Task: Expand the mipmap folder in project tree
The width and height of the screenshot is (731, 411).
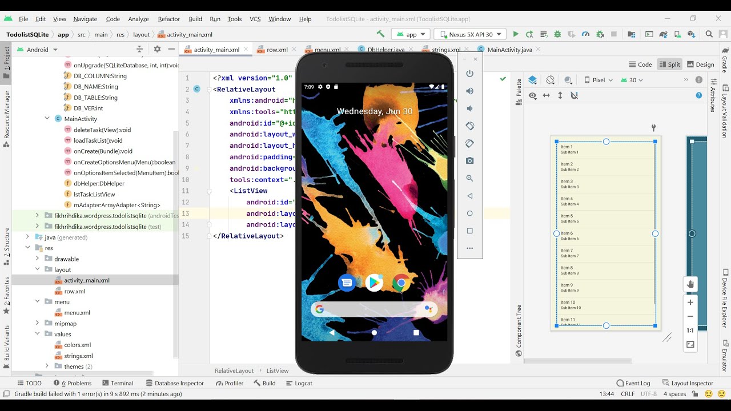Action: [x=37, y=324]
